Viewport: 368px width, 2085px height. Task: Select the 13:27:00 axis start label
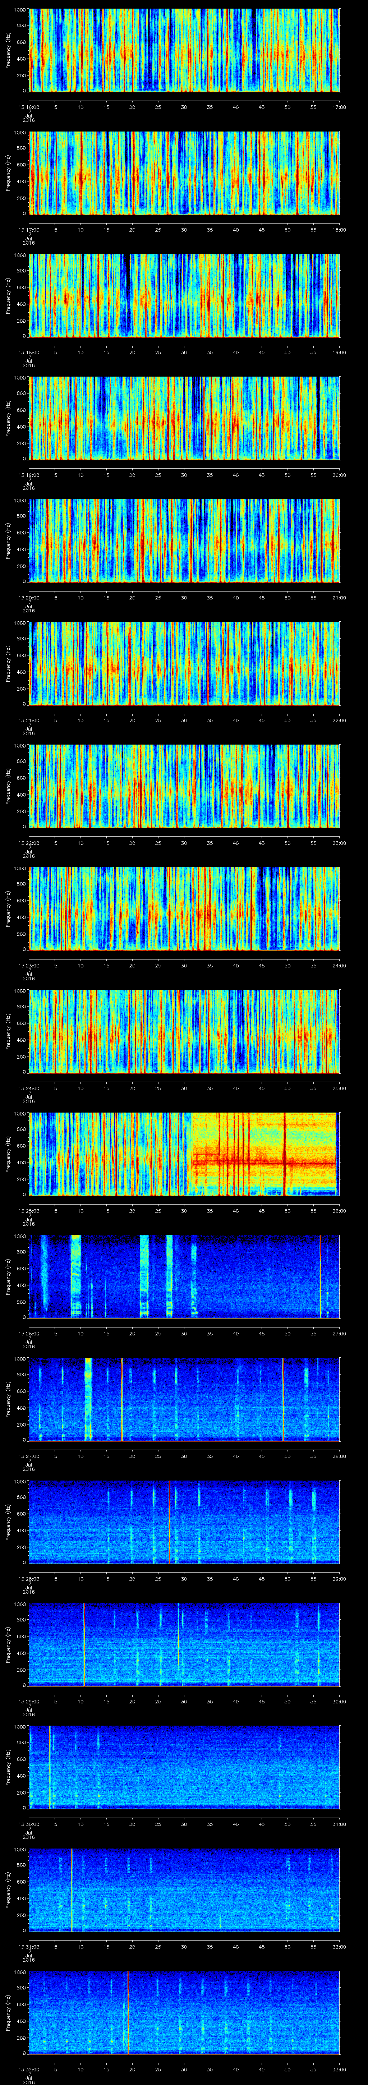28,1455
